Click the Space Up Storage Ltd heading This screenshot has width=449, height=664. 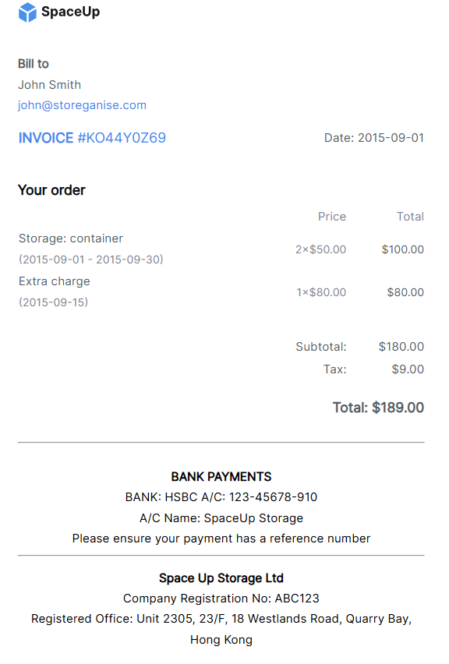pos(221,578)
